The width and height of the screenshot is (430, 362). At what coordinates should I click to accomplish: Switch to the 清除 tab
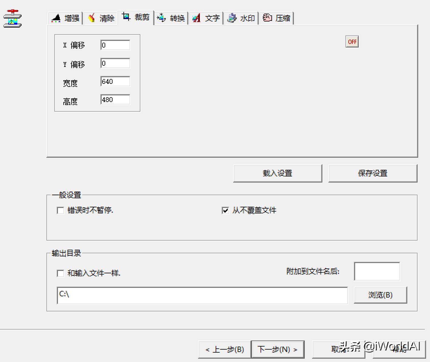click(x=100, y=18)
